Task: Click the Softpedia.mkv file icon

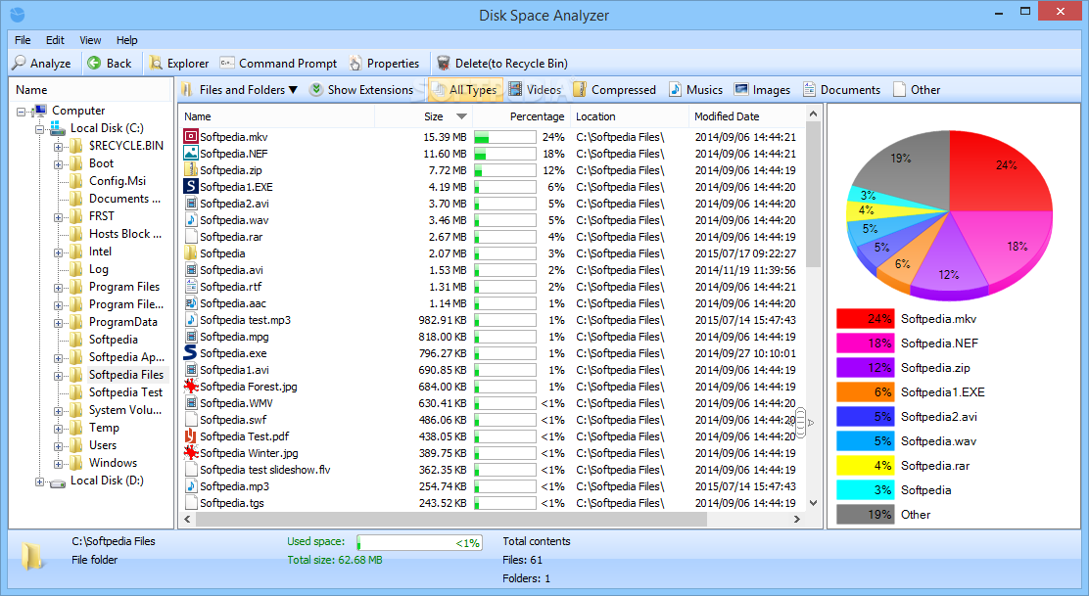Action: 190,137
